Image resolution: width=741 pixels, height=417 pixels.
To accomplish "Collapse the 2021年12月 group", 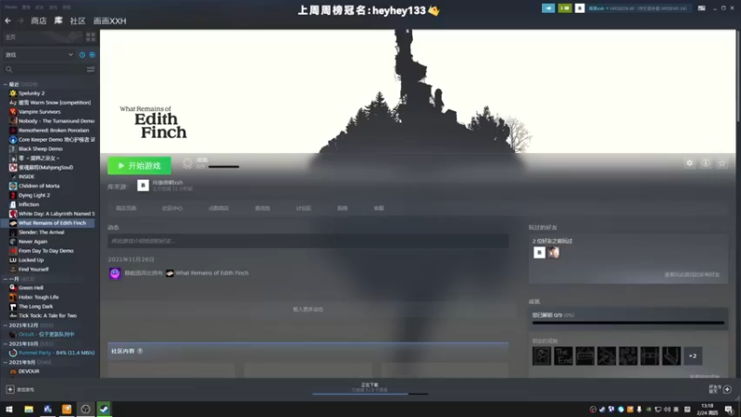I will pos(6,325).
